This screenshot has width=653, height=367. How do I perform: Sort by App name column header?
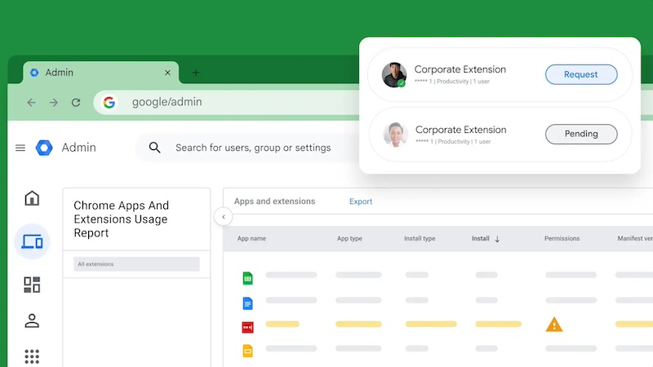(x=251, y=238)
